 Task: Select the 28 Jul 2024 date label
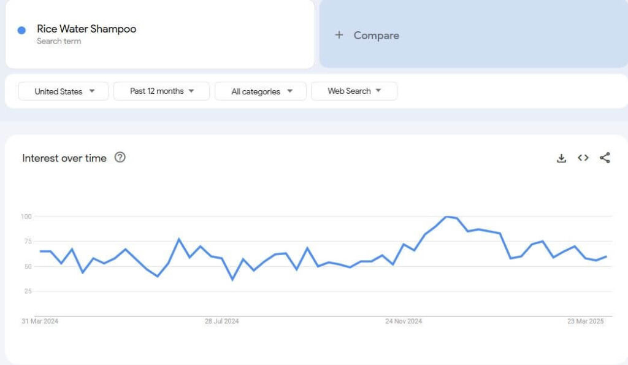(x=222, y=321)
